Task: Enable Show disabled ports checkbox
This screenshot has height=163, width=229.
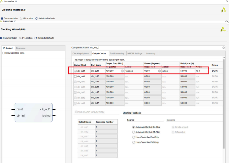Action: click(3, 53)
